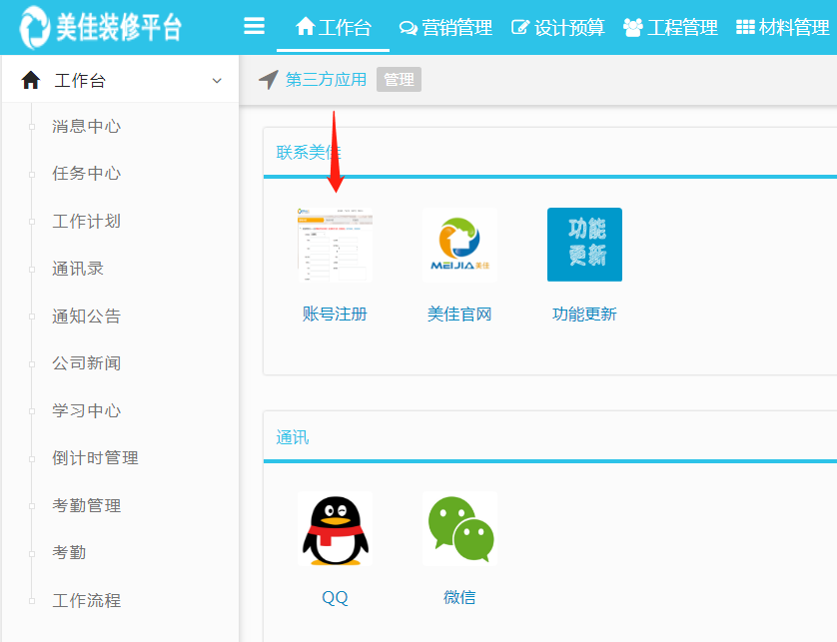Image resolution: width=837 pixels, height=642 pixels.
Task: Click the hamburger menu icon
Action: tap(255, 27)
